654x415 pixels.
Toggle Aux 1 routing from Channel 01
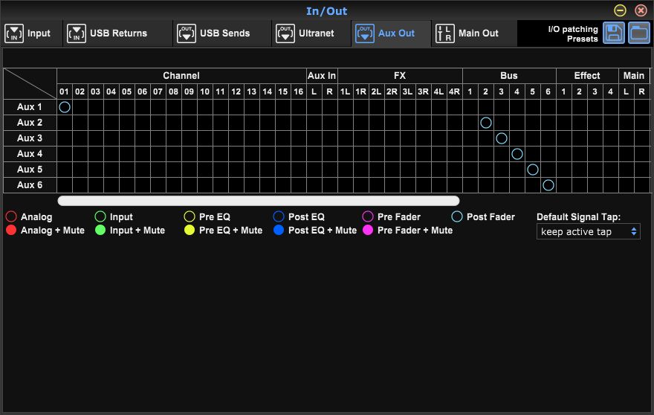(x=65, y=107)
